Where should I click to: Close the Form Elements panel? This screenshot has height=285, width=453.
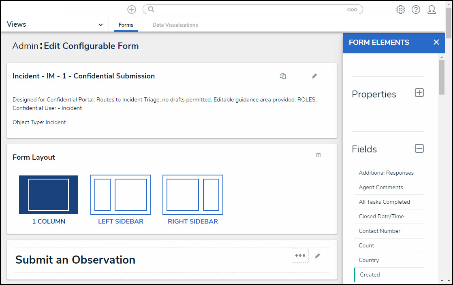[436, 42]
